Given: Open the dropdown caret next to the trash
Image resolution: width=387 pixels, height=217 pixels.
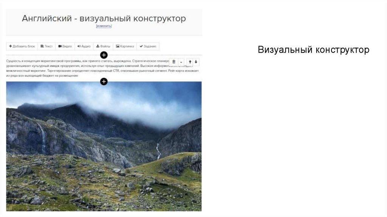Looking at the screenshot, I should tap(181, 62).
